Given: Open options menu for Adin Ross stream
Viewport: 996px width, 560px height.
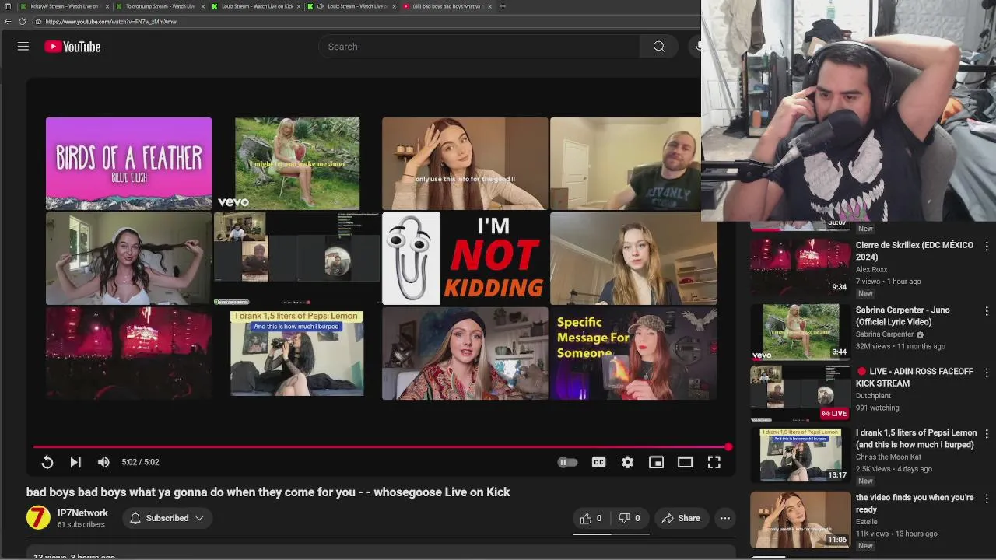Looking at the screenshot, I should point(987,373).
